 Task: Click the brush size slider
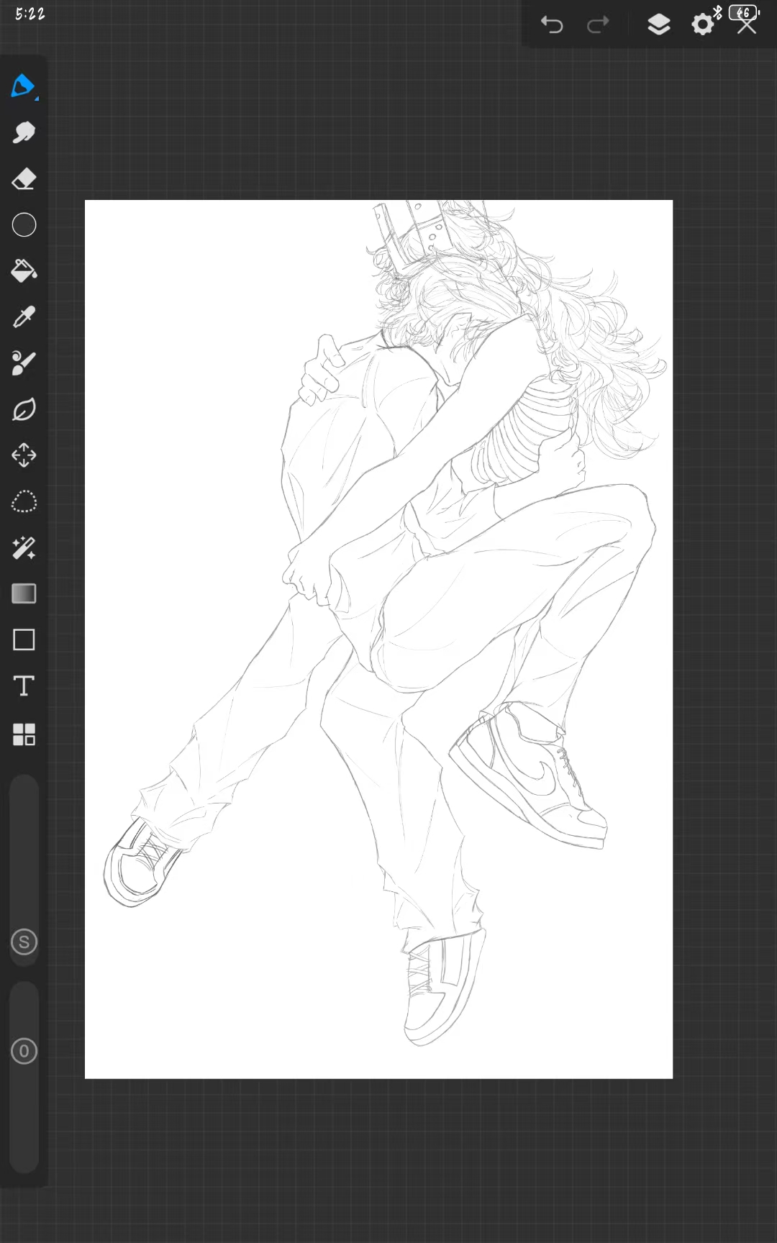(x=24, y=849)
